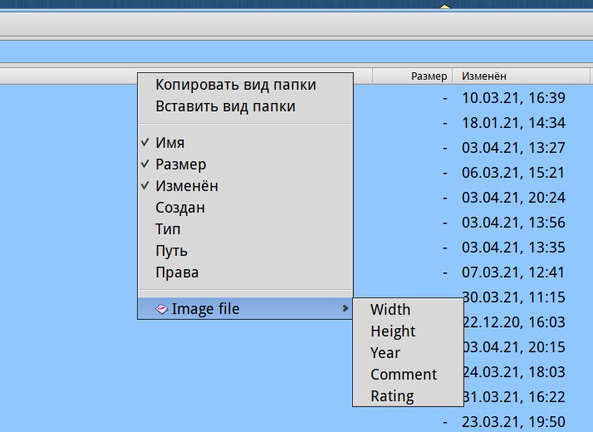This screenshot has width=593, height=432.
Task: Choose Копировать вид папки from context menu
Action: coord(246,85)
